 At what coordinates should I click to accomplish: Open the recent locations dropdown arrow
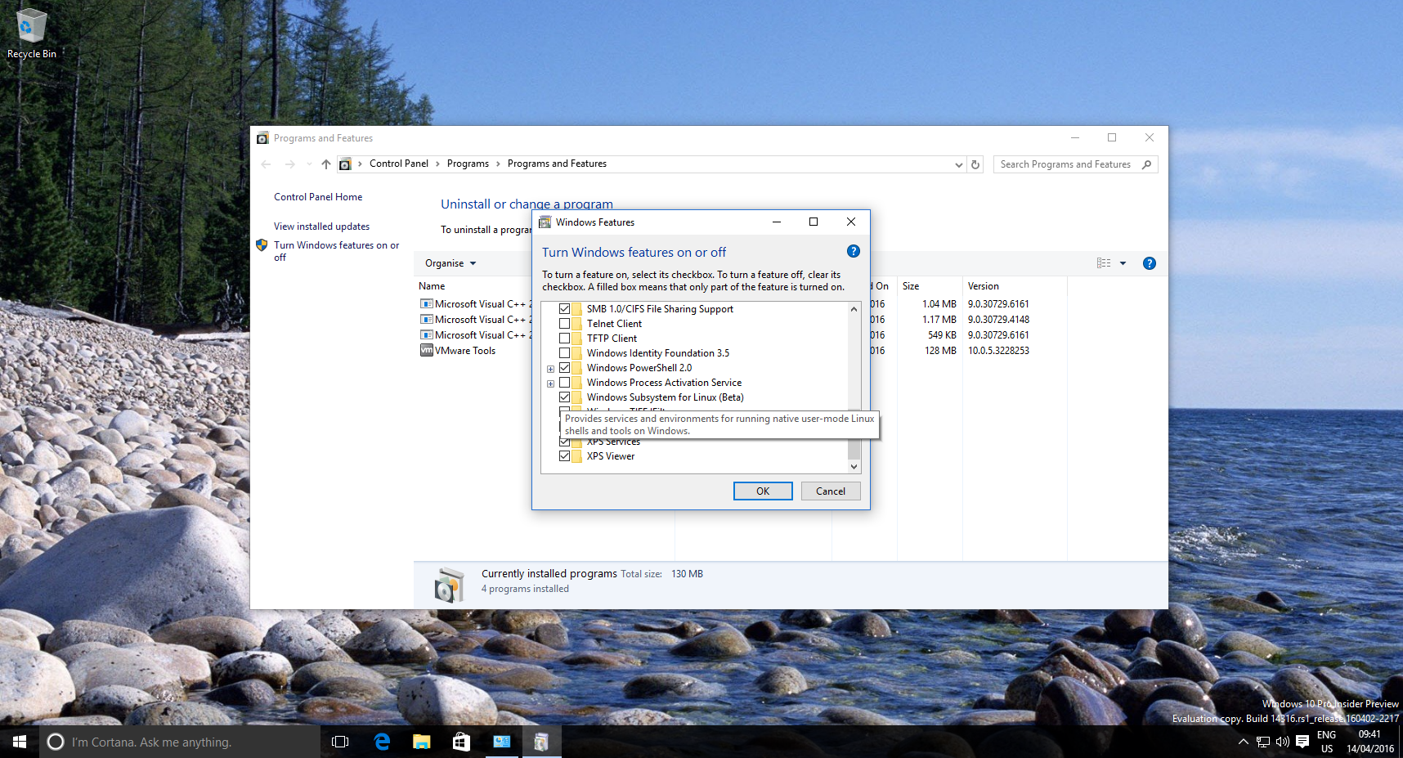coord(309,164)
